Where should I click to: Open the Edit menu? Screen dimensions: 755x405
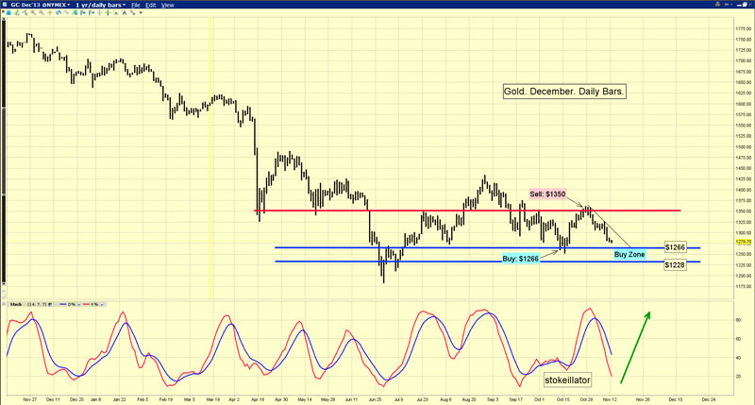(151, 6)
